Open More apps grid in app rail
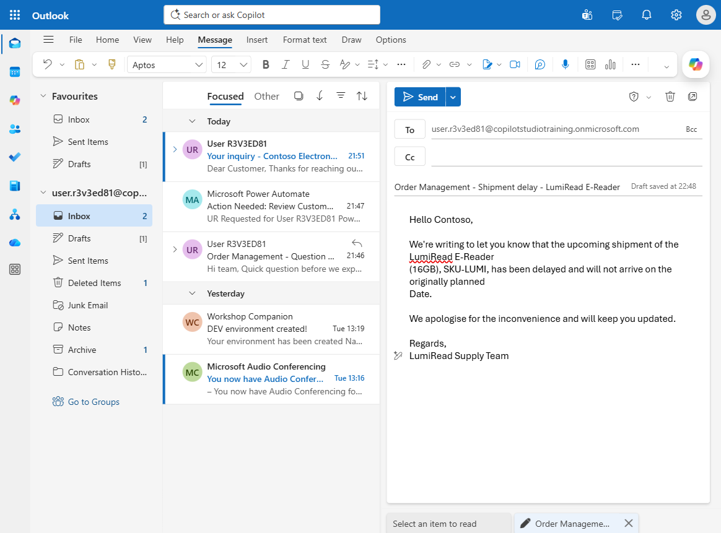721x533 pixels. 15,269
